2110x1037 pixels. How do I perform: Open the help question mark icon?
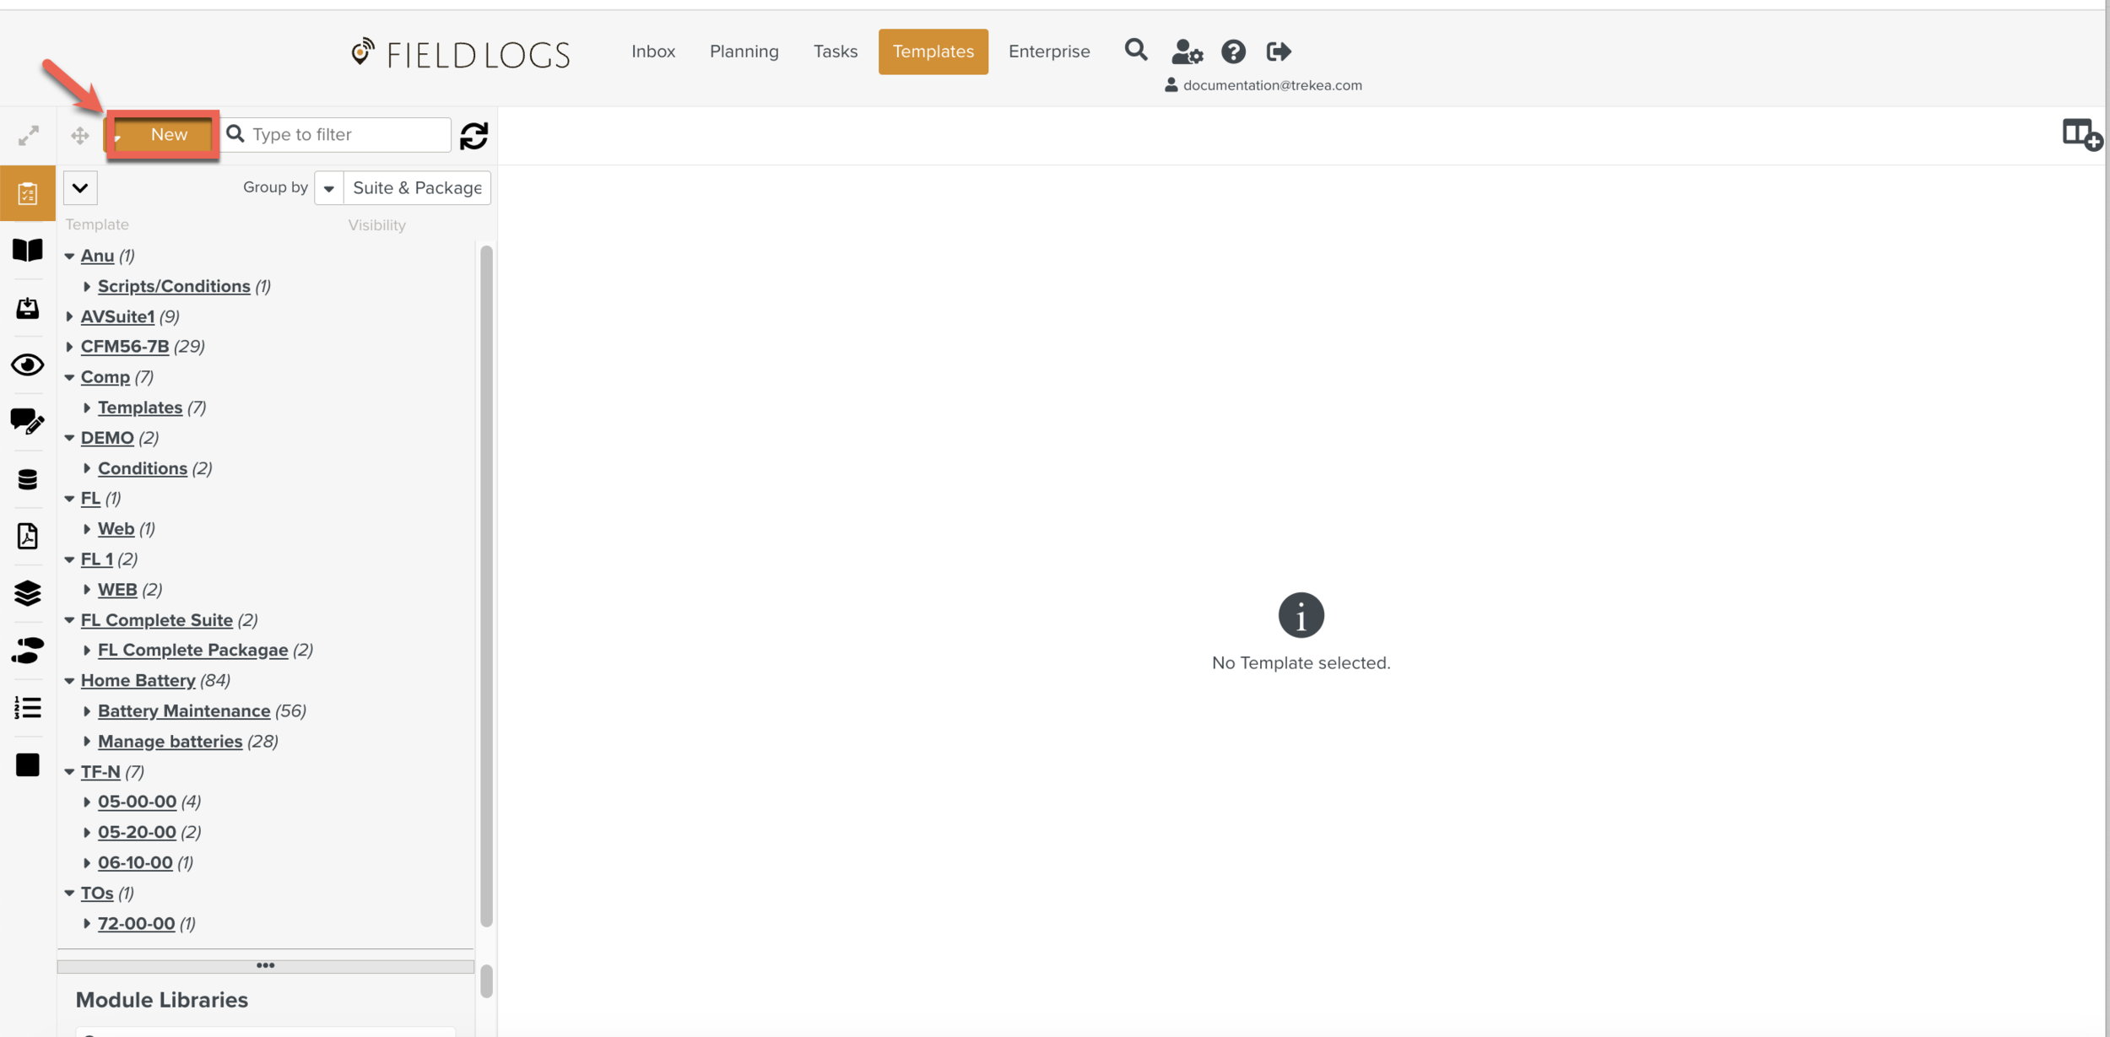[x=1233, y=51]
